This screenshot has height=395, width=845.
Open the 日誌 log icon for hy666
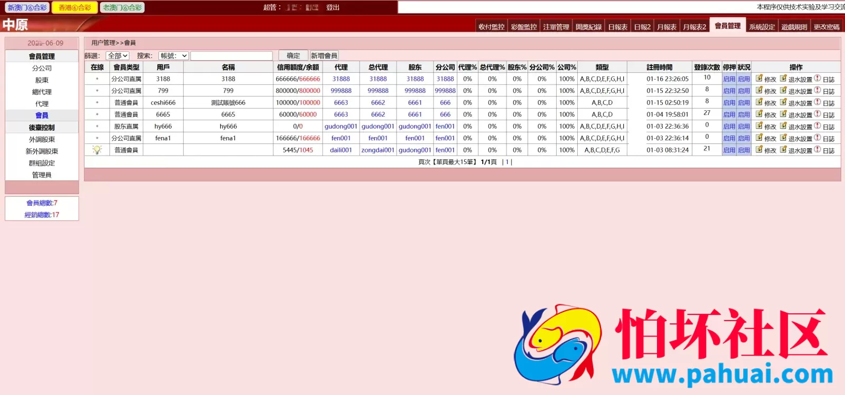[818, 126]
